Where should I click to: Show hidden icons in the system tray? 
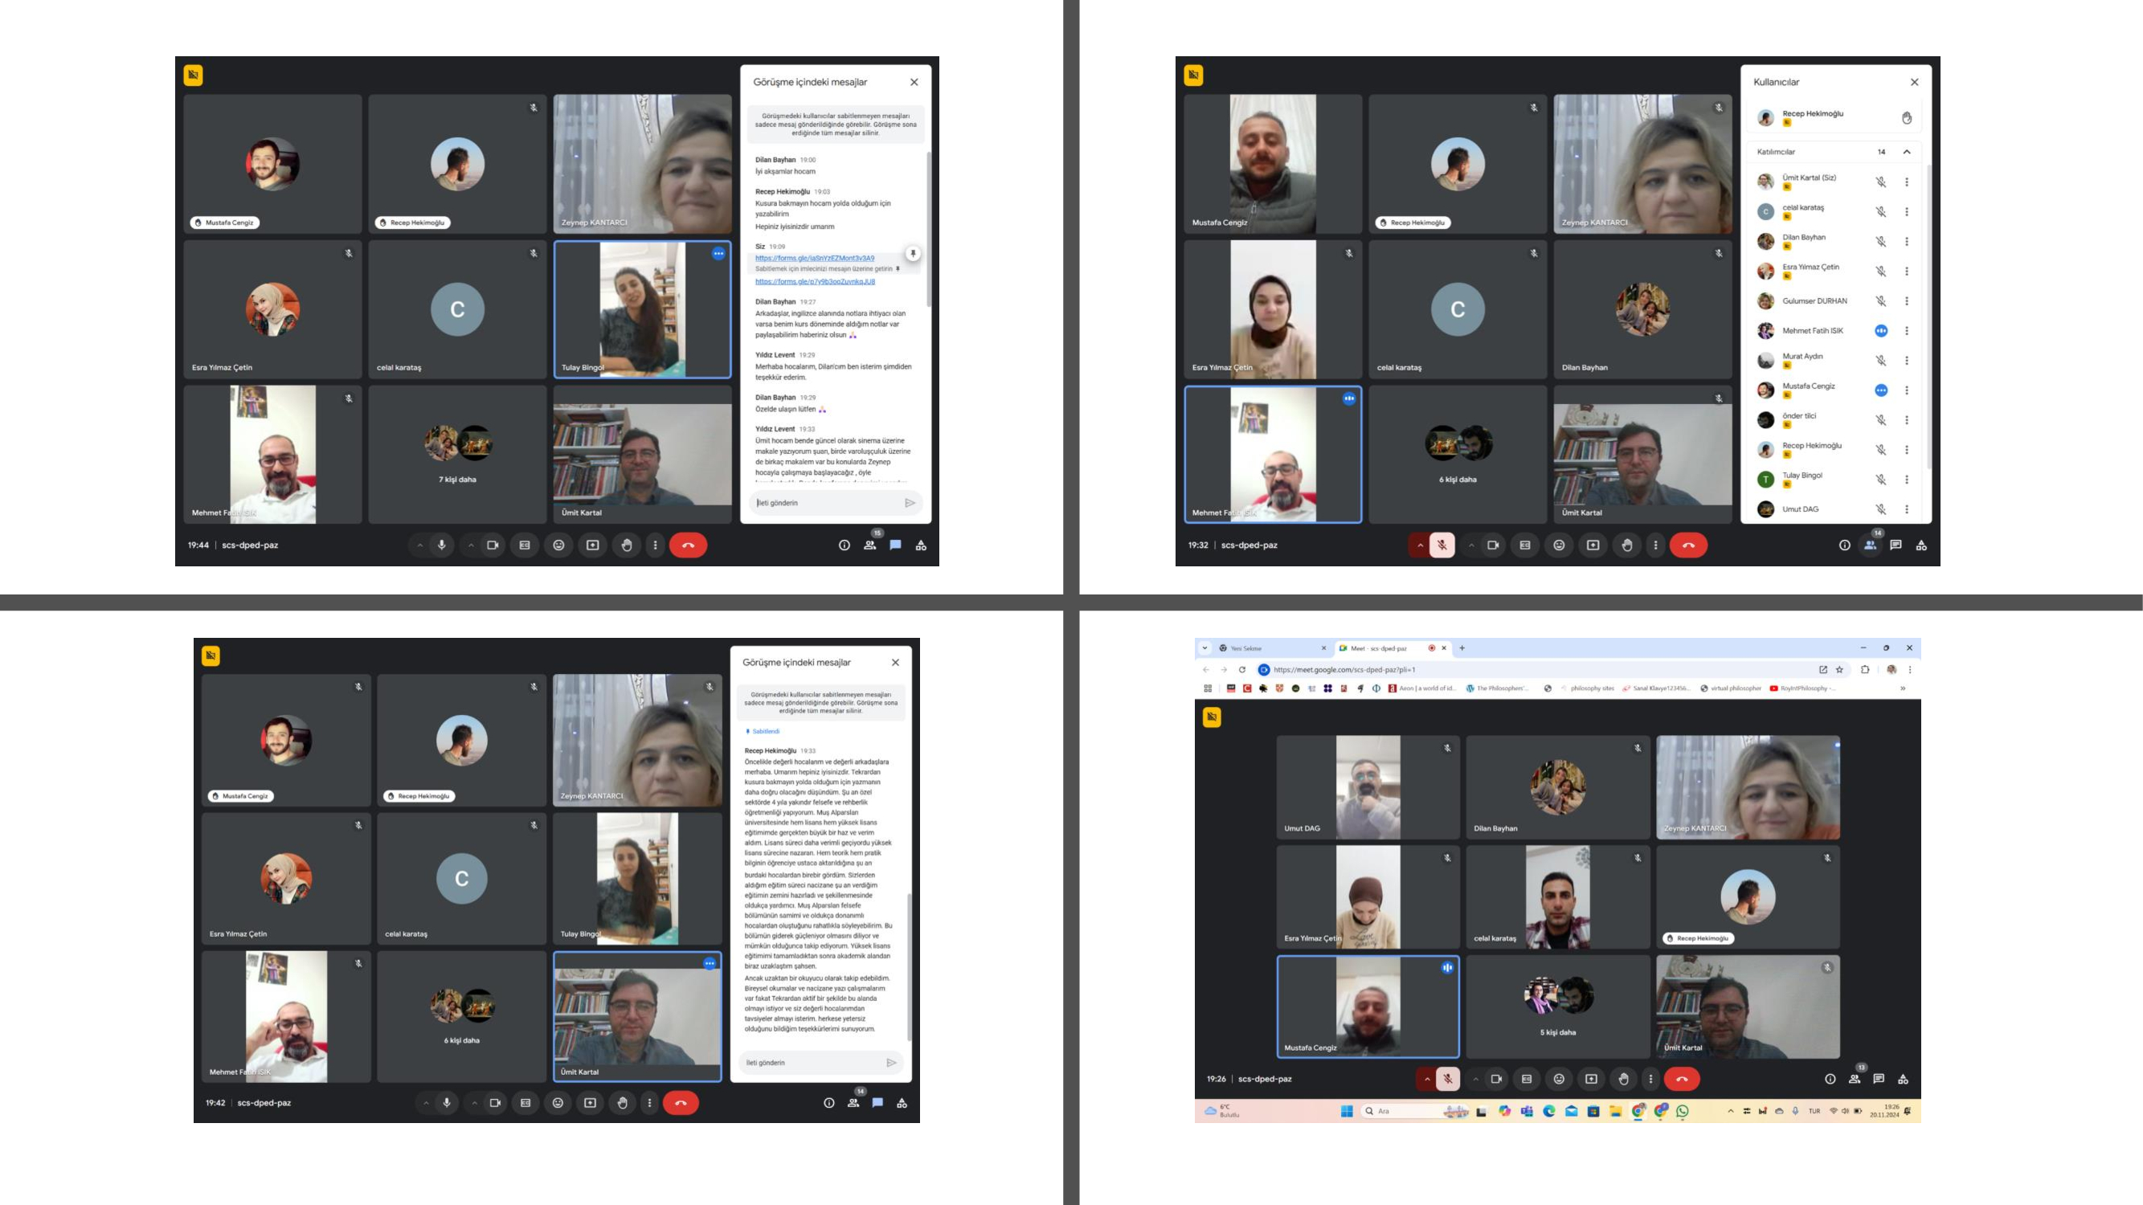pyautogui.click(x=1730, y=1111)
